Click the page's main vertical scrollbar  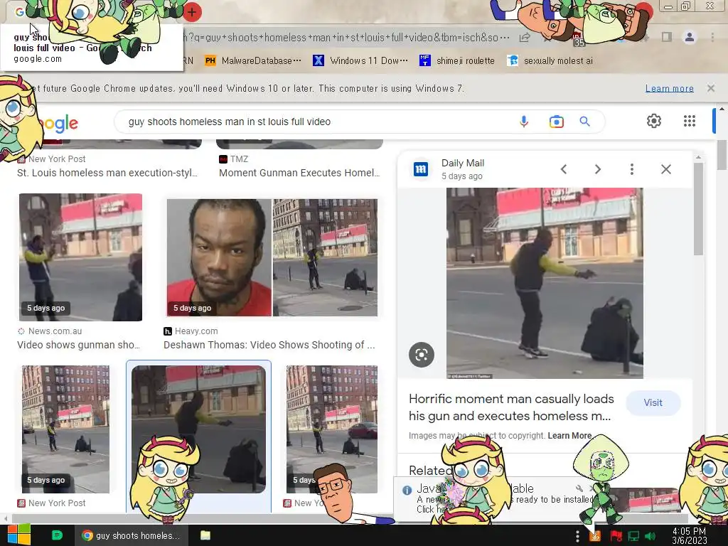(x=722, y=156)
